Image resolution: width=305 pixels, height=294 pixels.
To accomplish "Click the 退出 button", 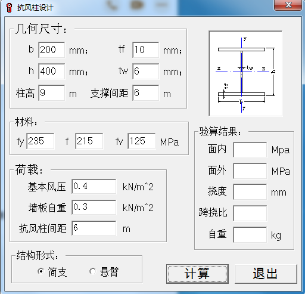I will tap(266, 274).
